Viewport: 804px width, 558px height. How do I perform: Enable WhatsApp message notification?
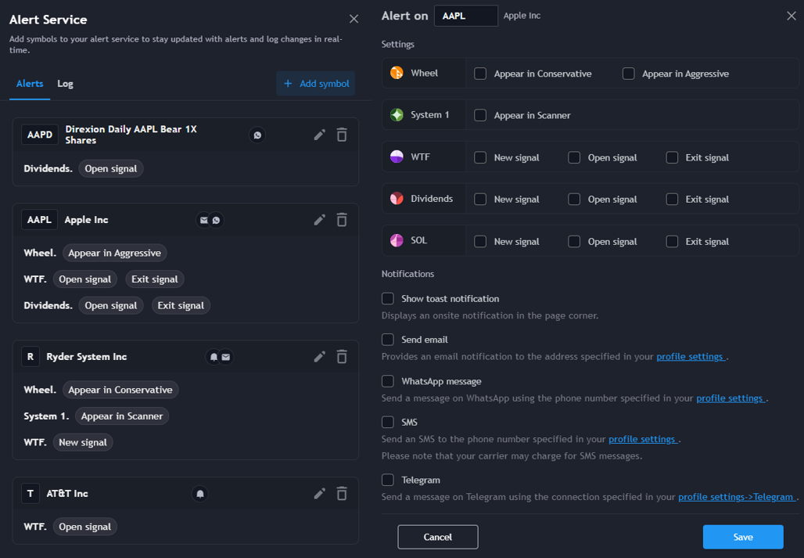pos(388,381)
